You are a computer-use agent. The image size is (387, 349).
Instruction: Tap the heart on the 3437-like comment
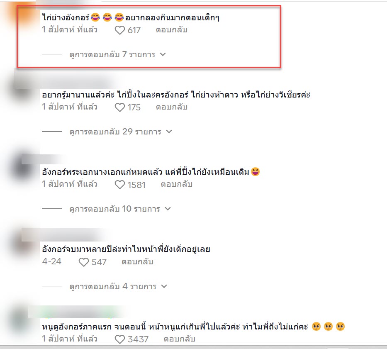[x=120, y=339]
